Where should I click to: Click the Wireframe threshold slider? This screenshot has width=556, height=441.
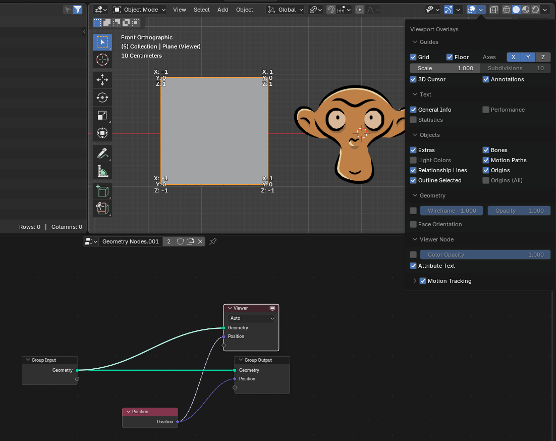pyautogui.click(x=452, y=211)
